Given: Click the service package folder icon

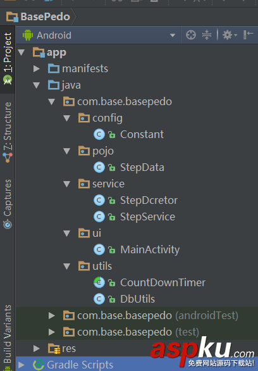Looking at the screenshot, I should 84,184.
